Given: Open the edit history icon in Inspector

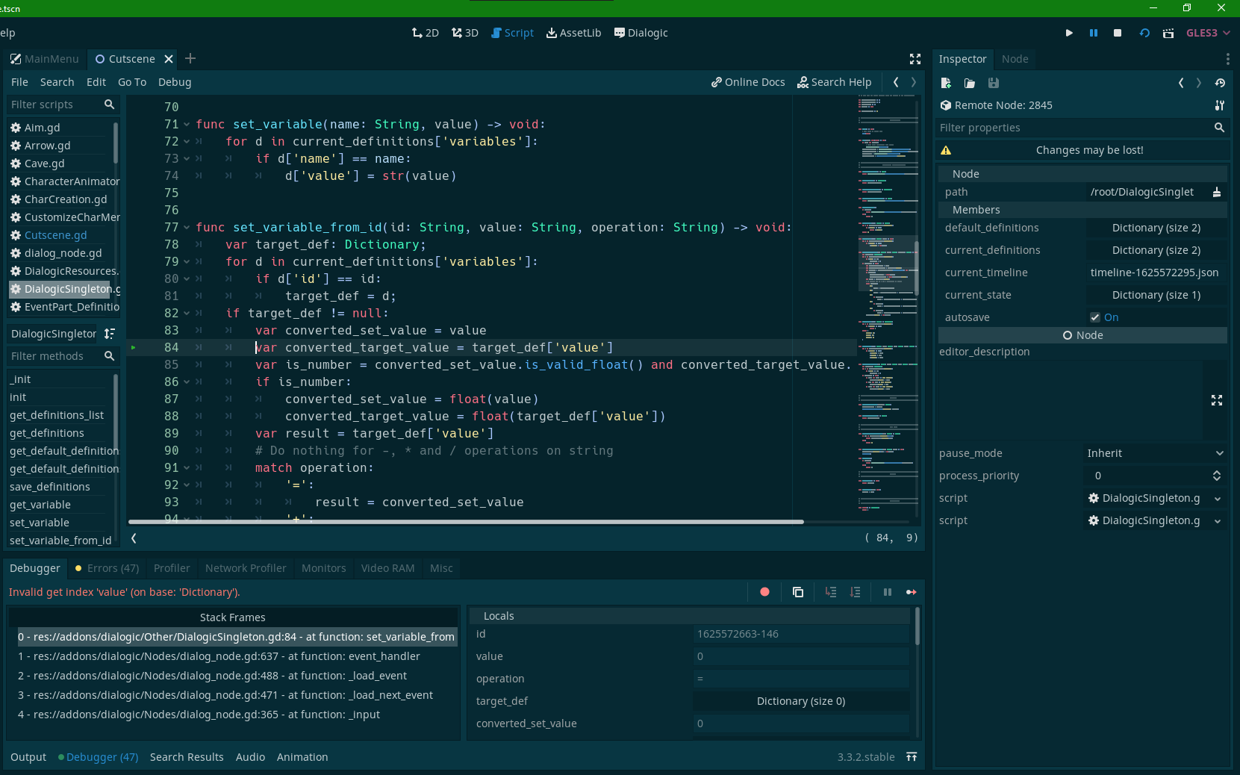Looking at the screenshot, I should 1221,84.
